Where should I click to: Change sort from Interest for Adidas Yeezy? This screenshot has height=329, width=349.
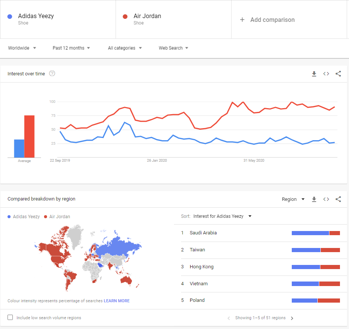click(223, 216)
